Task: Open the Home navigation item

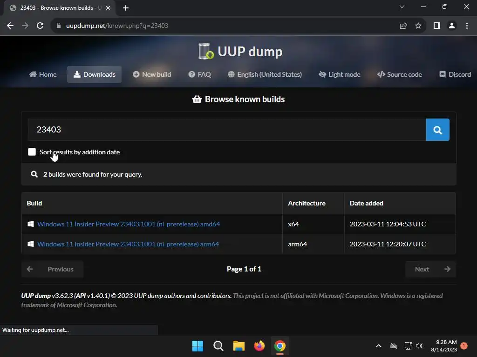Action: point(43,74)
